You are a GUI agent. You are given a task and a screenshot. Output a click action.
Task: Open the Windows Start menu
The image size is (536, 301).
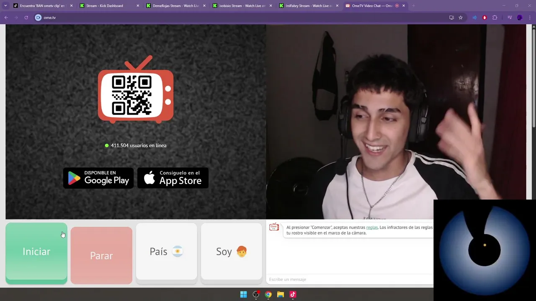pyautogui.click(x=243, y=294)
